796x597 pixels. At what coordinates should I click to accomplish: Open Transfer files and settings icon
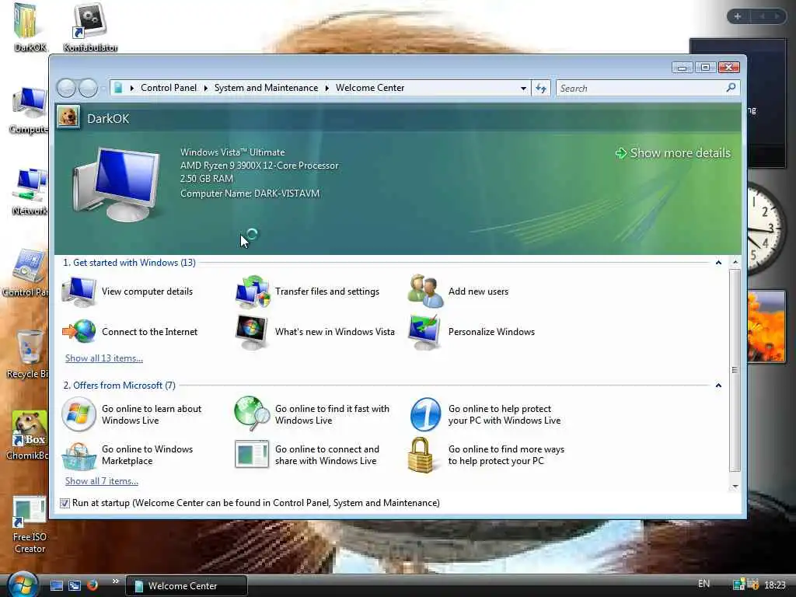click(252, 292)
